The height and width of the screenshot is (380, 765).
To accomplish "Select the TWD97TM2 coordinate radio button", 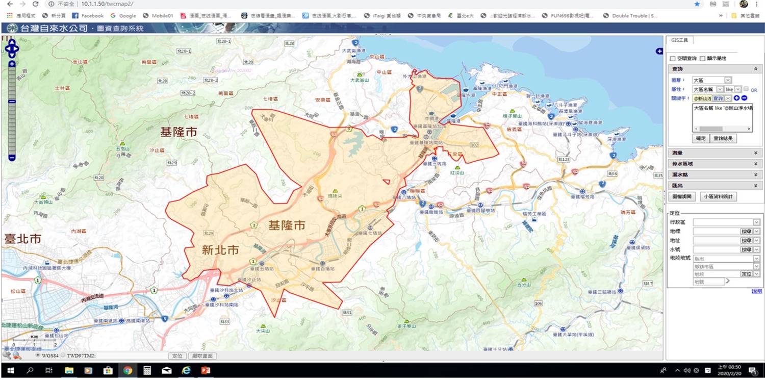I will click(63, 355).
